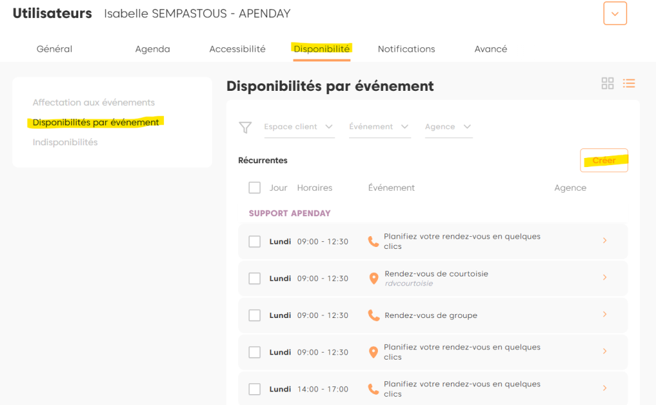Image resolution: width=656 pixels, height=405 pixels.
Task: Open first Lundi row using arrow chevron
Action: (605, 241)
